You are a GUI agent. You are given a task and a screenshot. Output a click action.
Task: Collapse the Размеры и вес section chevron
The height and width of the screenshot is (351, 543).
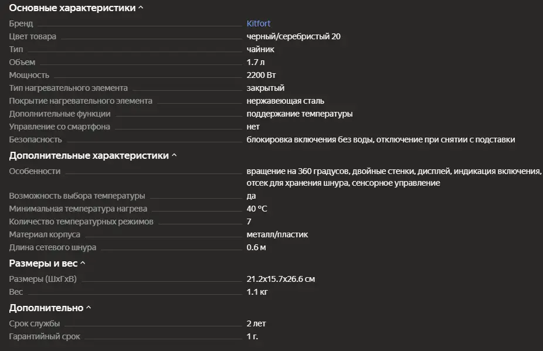(x=83, y=264)
